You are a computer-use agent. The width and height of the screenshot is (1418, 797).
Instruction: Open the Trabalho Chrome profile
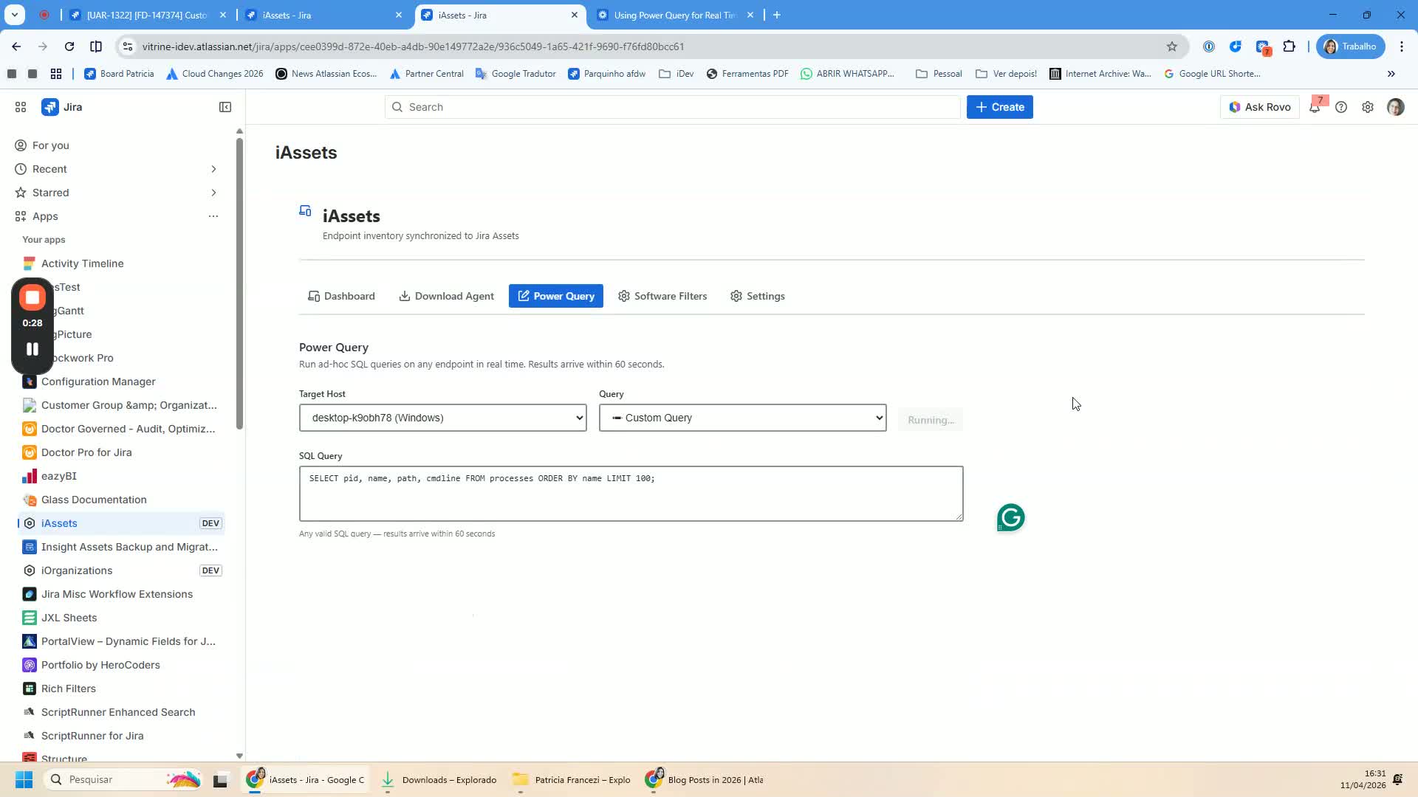(x=1351, y=46)
